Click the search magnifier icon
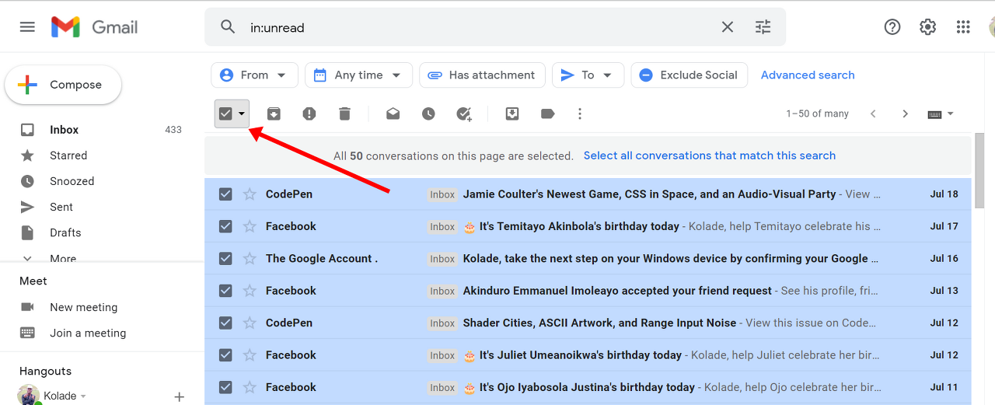 coord(228,27)
